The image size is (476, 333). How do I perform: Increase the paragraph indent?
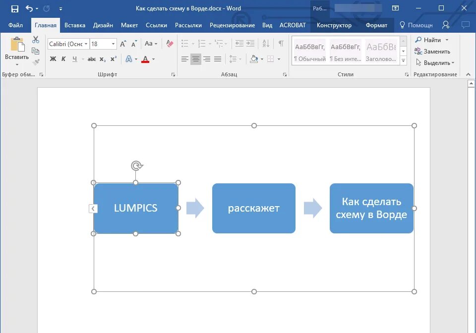[x=250, y=44]
